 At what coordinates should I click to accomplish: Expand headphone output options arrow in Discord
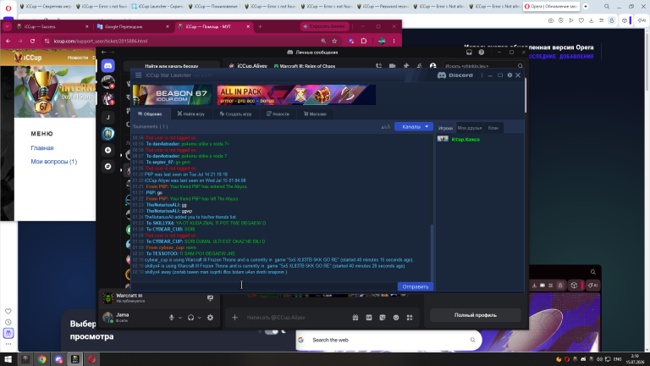[200, 318]
